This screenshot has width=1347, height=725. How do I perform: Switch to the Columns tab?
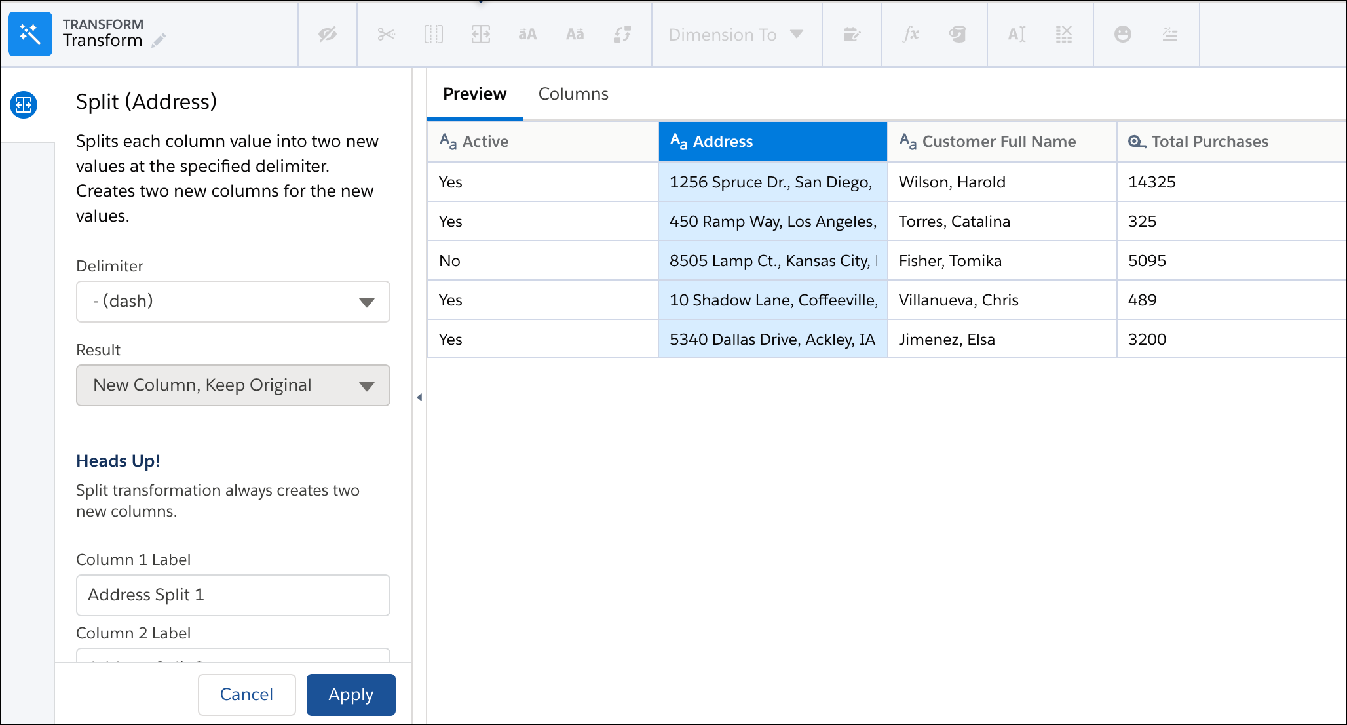point(573,94)
